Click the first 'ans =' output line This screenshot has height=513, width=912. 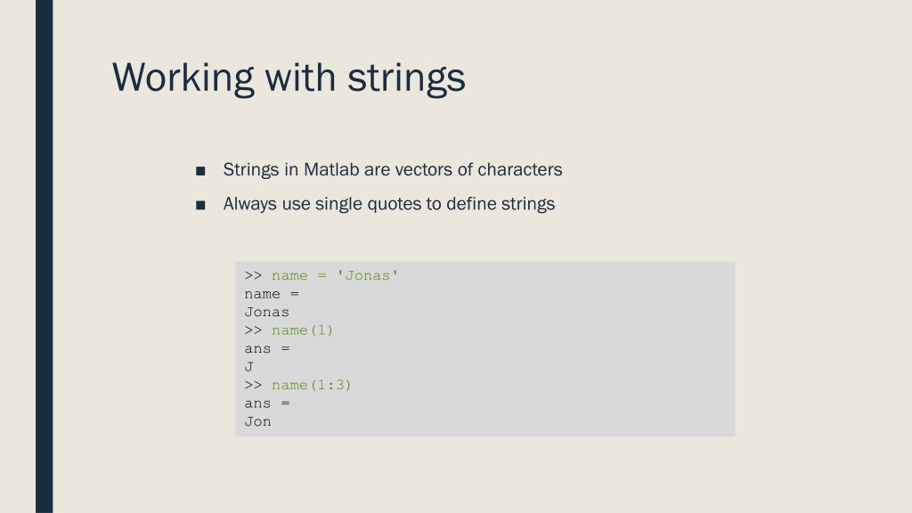(x=267, y=349)
